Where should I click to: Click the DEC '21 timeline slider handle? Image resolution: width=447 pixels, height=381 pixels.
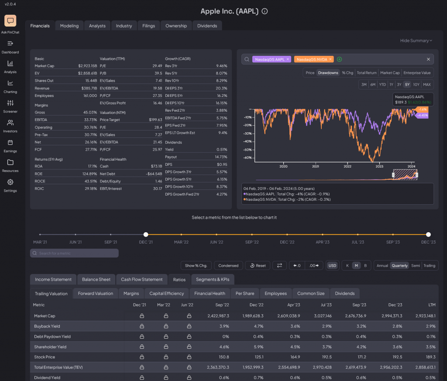coord(146,234)
